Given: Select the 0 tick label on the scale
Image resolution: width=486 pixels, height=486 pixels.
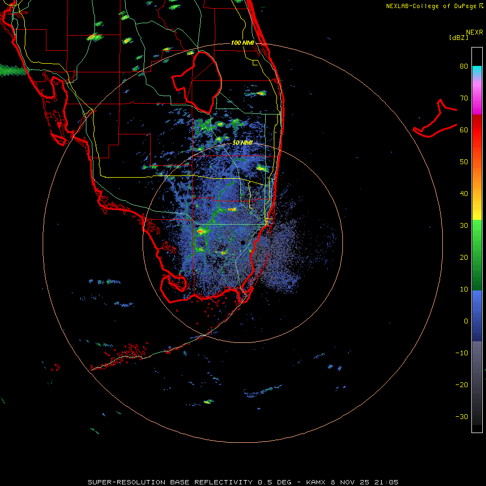Looking at the screenshot, I should click(466, 321).
